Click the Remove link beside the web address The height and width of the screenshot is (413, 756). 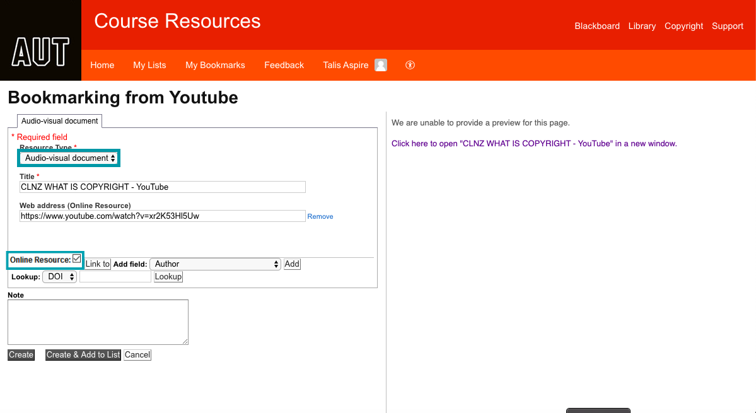tap(320, 216)
